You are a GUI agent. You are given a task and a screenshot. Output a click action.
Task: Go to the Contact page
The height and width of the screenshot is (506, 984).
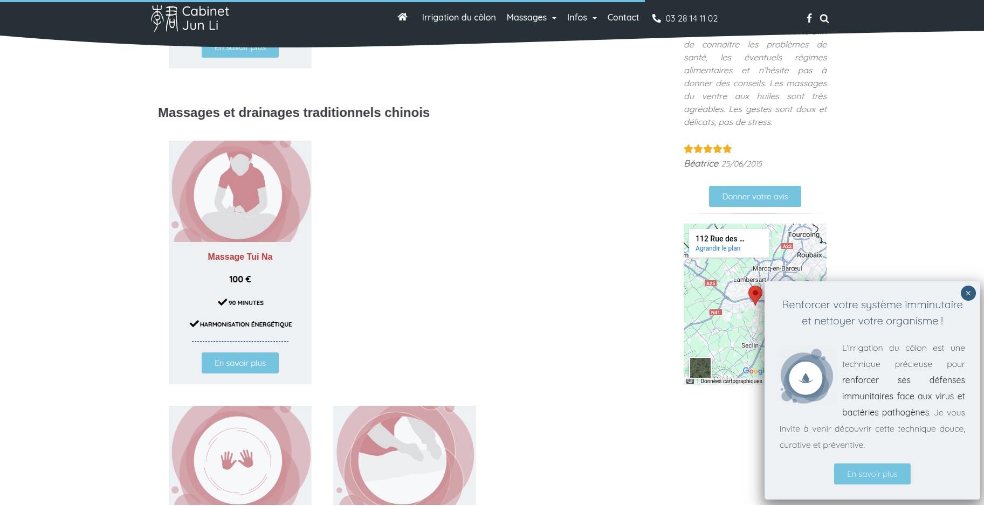coord(623,18)
